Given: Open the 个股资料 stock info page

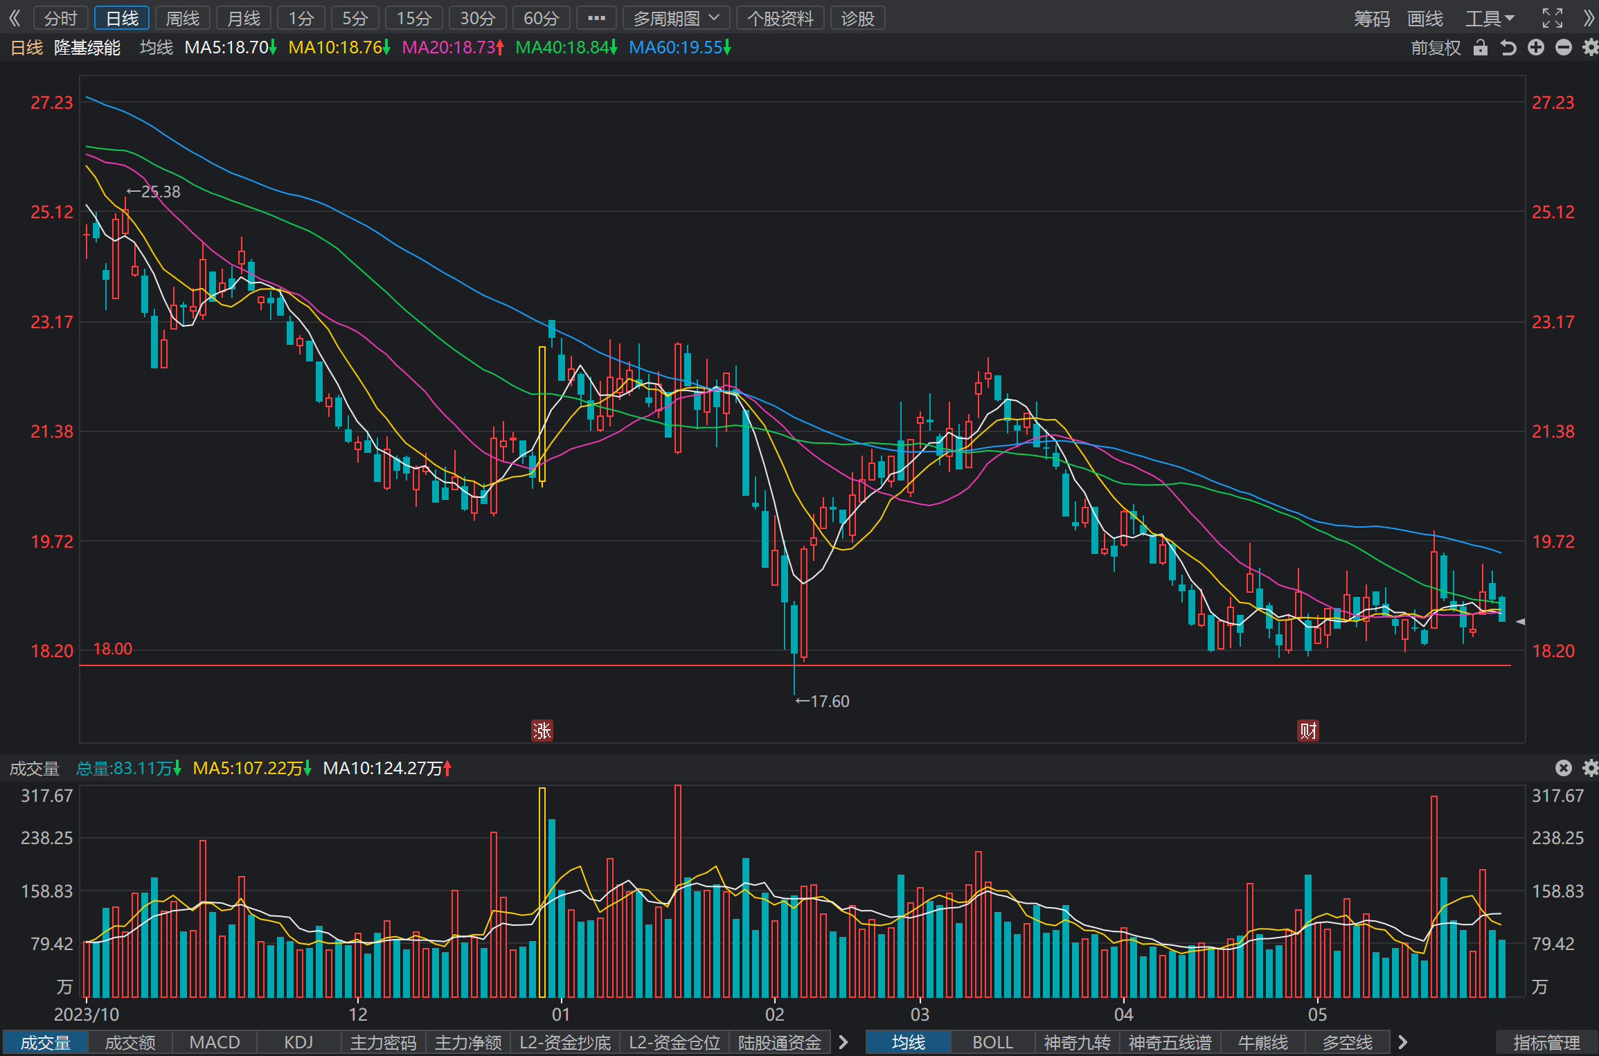Looking at the screenshot, I should pos(780,18).
